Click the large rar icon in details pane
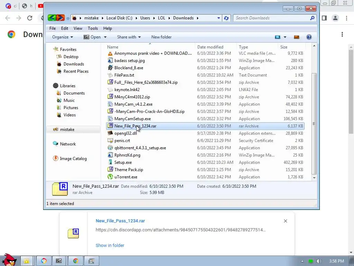Viewport: 354px width, 266px height. (x=60, y=189)
